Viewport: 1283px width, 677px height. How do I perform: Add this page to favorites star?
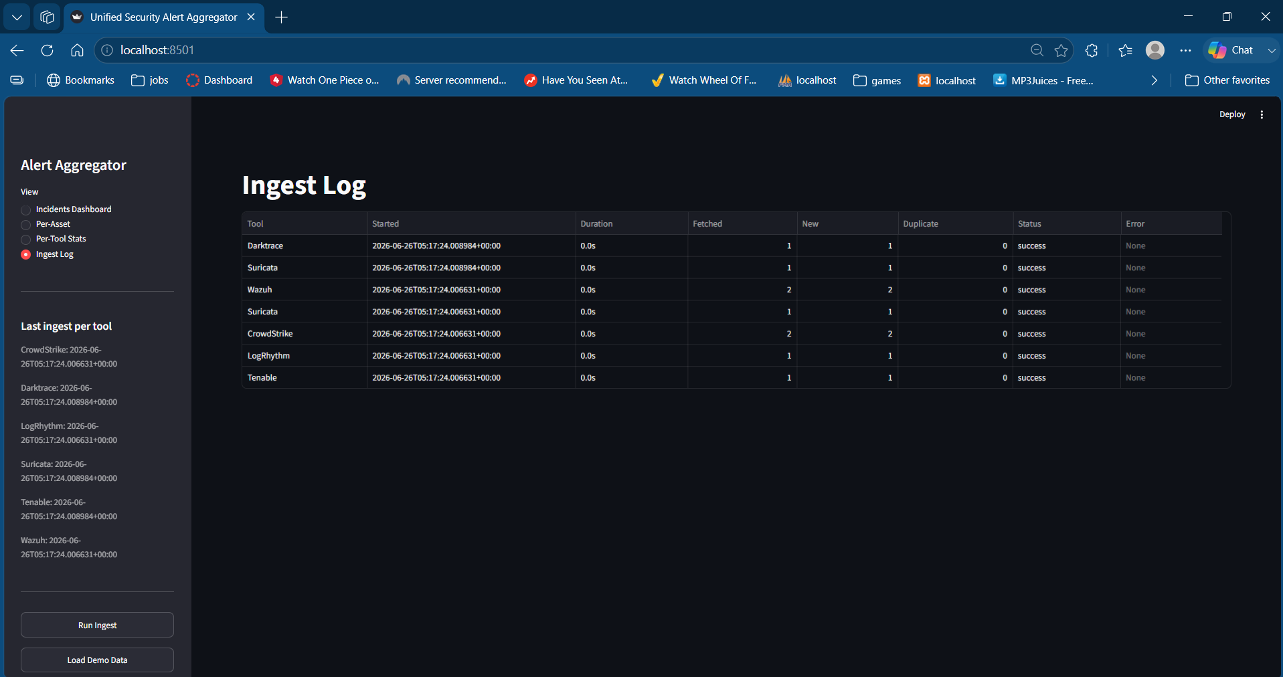pos(1061,50)
